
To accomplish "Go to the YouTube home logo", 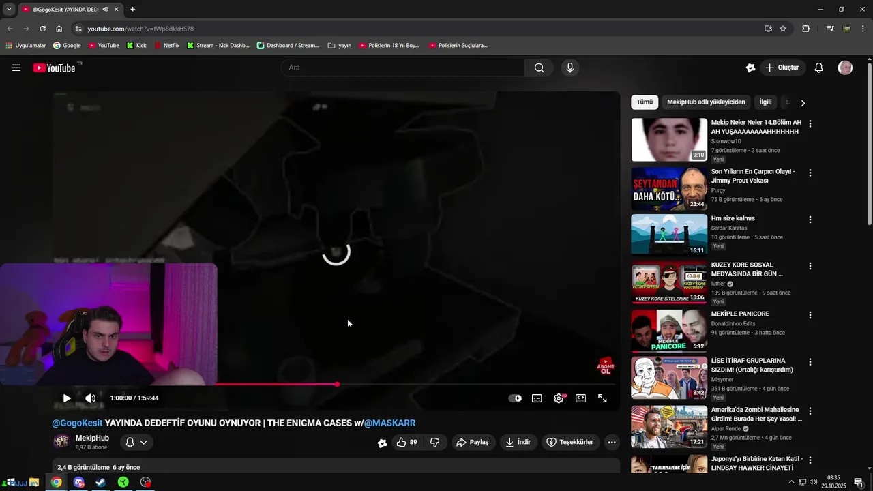I will click(54, 68).
